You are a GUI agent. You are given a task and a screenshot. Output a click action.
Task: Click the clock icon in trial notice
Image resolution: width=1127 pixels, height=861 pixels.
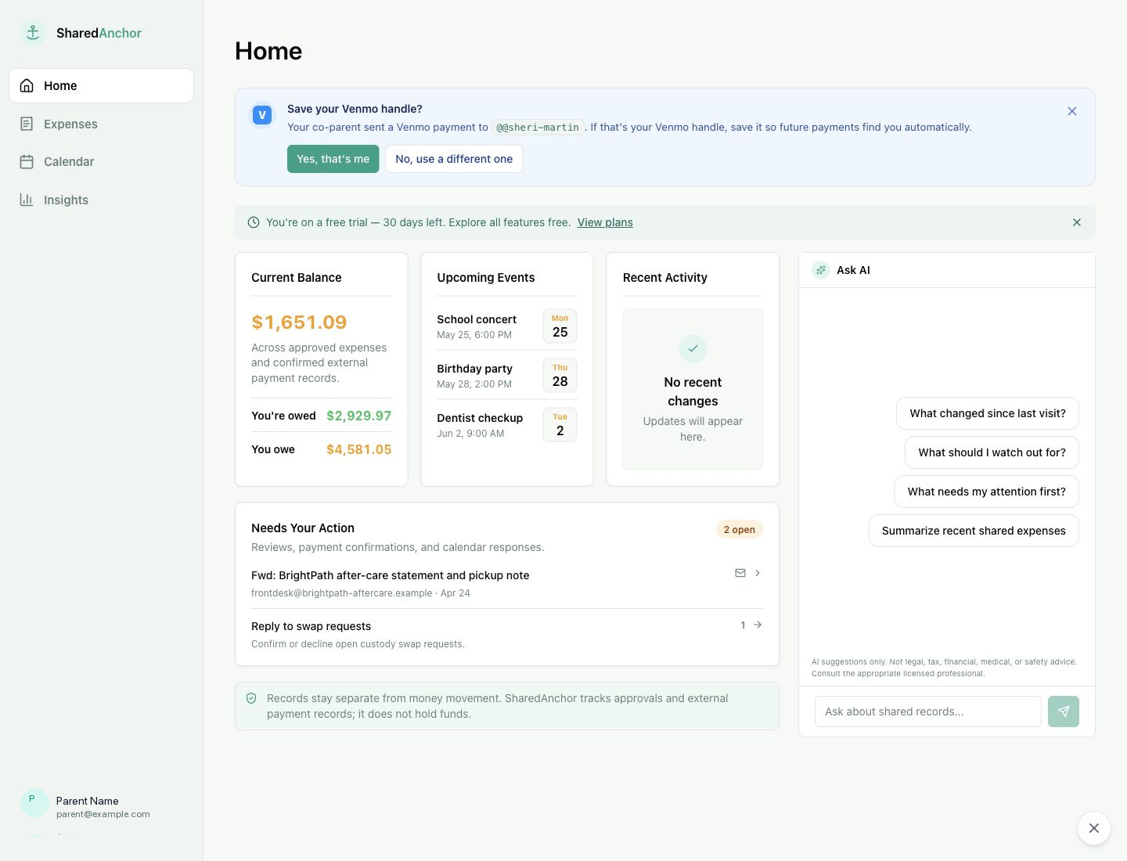[254, 222]
